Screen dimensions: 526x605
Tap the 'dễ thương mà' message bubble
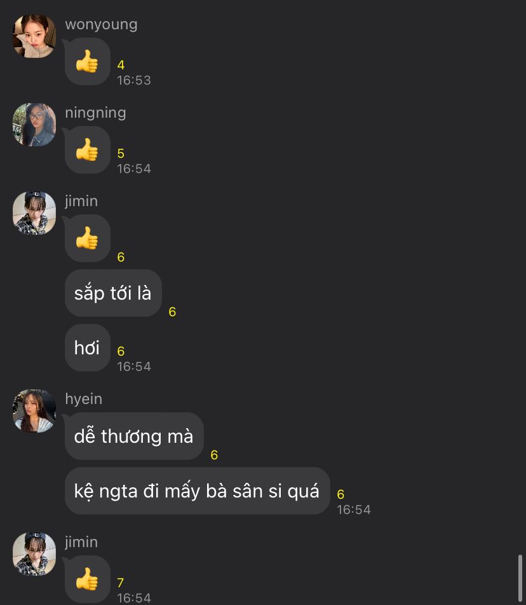tap(134, 436)
